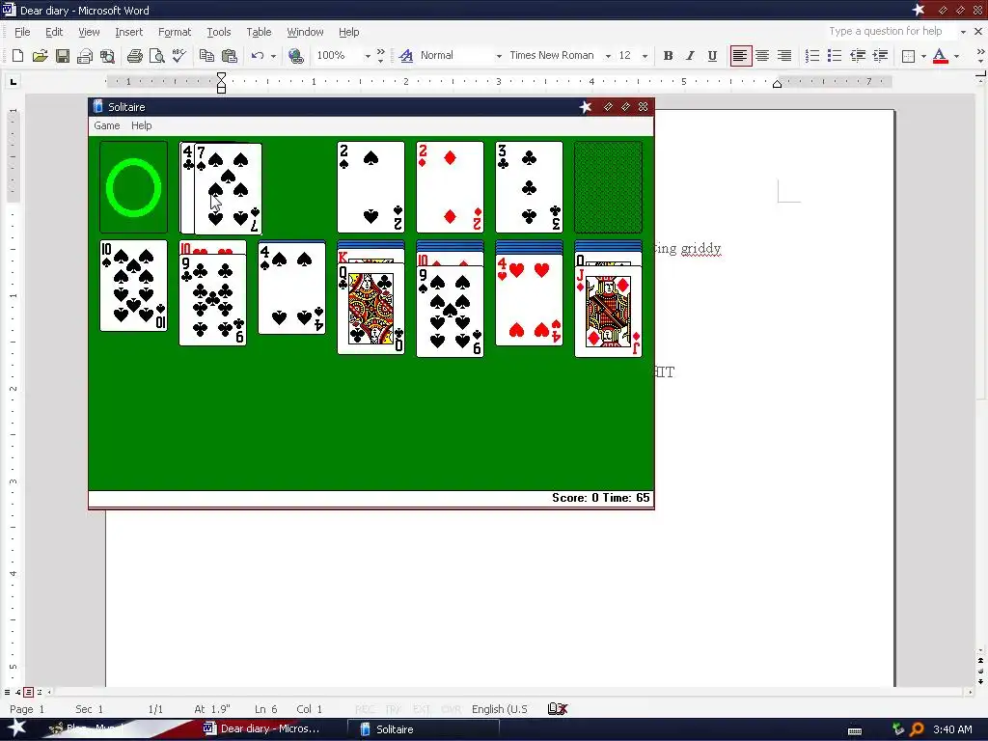This screenshot has height=741, width=988.
Task: Click the green circle empty deck
Action: coord(133,187)
